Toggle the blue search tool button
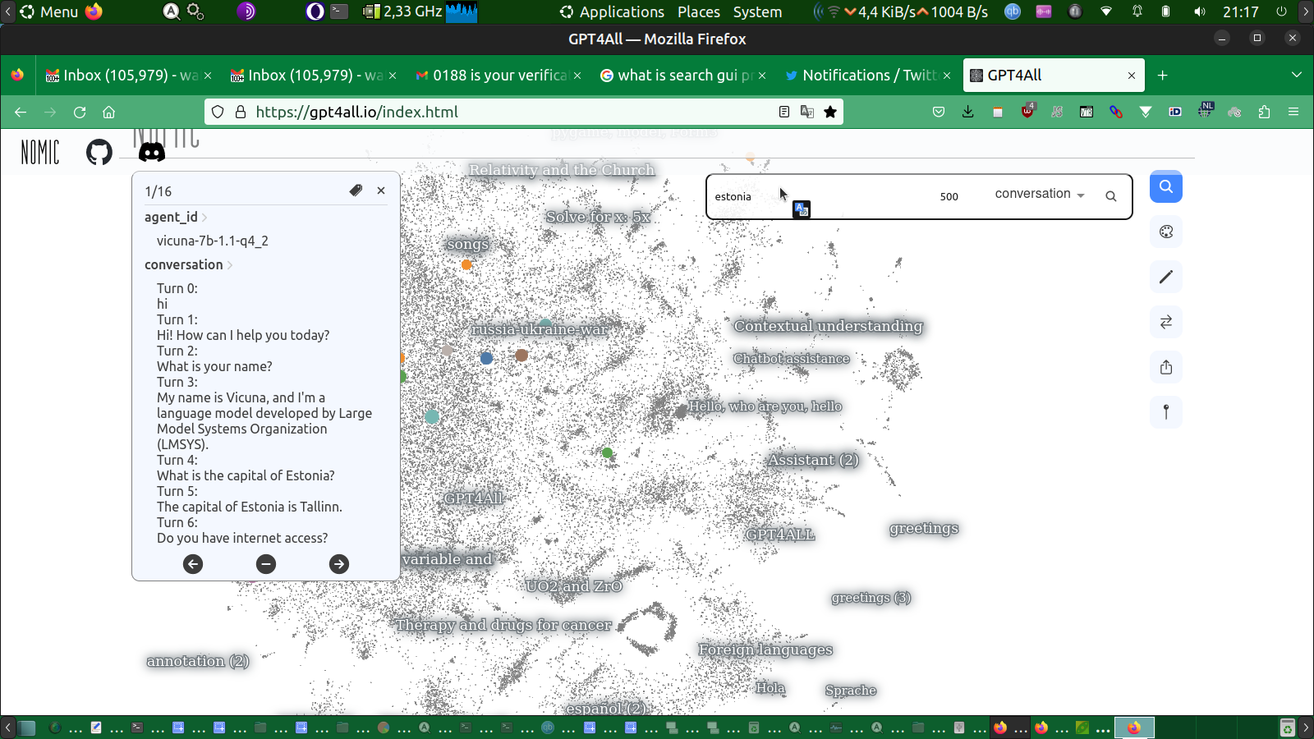Image resolution: width=1314 pixels, height=739 pixels. coord(1166,186)
